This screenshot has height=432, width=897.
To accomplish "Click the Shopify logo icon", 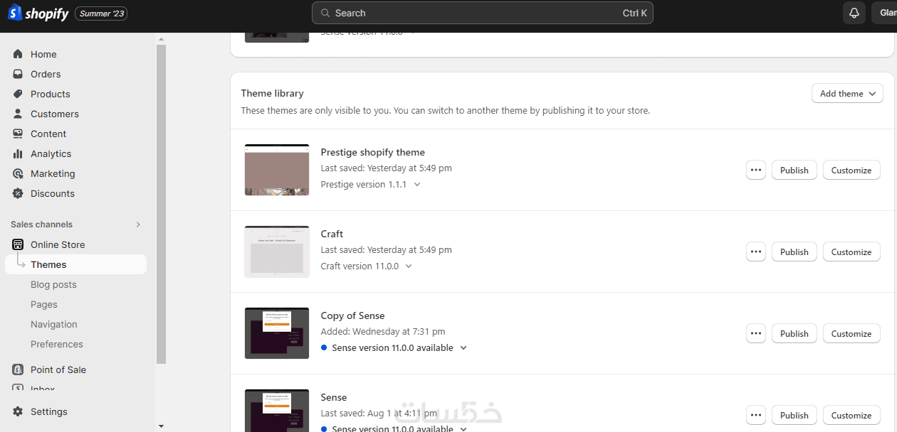I will (15, 13).
